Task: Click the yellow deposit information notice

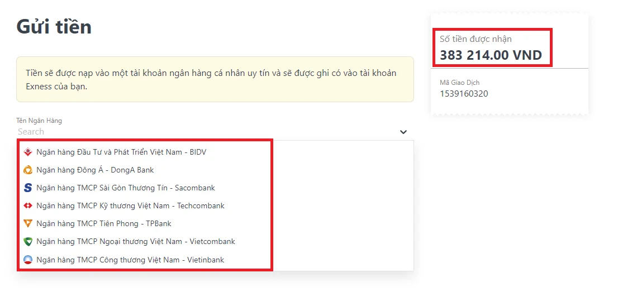Action: tap(215, 79)
